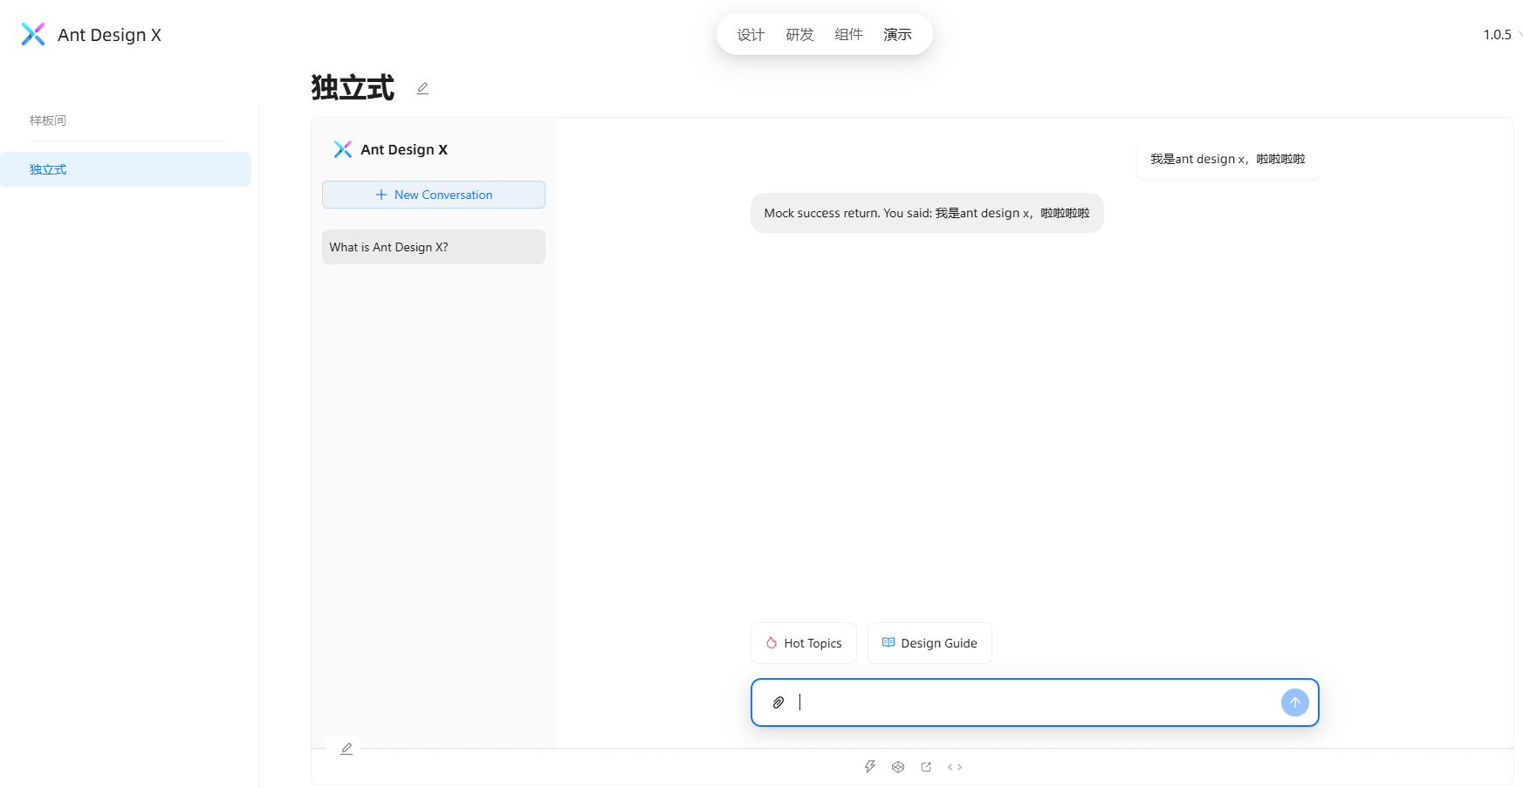Image resolution: width=1523 pixels, height=788 pixels.
Task: Select 独立式 in the left sidebar
Action: coord(126,169)
